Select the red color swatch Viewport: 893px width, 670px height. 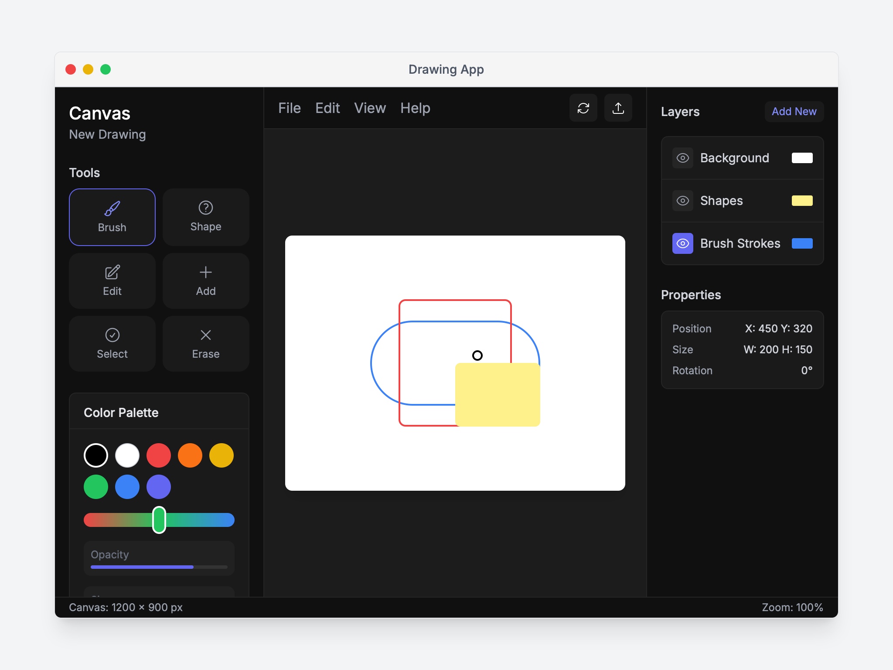[x=158, y=455]
